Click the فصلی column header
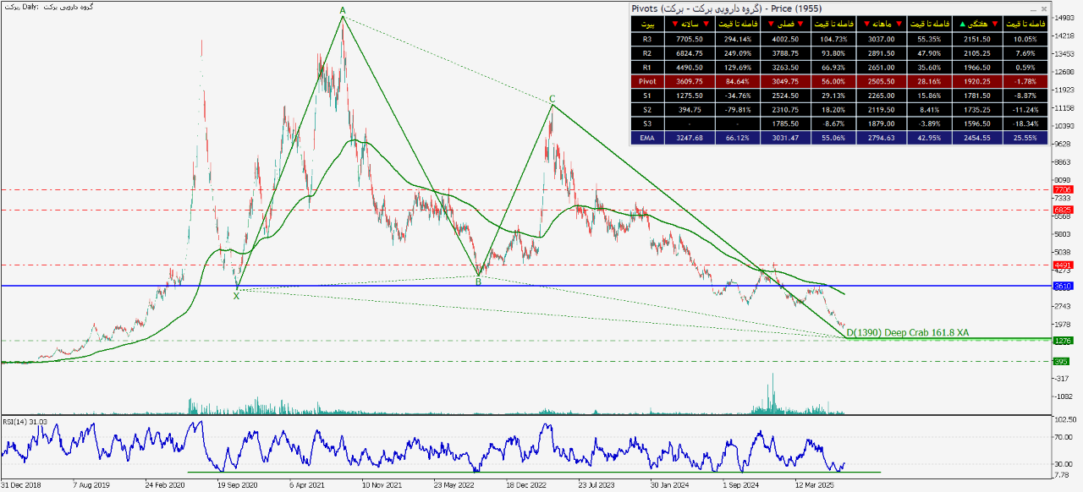The height and width of the screenshot is (492, 1083). coord(787,24)
